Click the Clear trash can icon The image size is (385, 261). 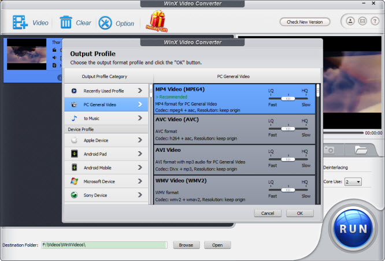pyautogui.click(x=66, y=23)
